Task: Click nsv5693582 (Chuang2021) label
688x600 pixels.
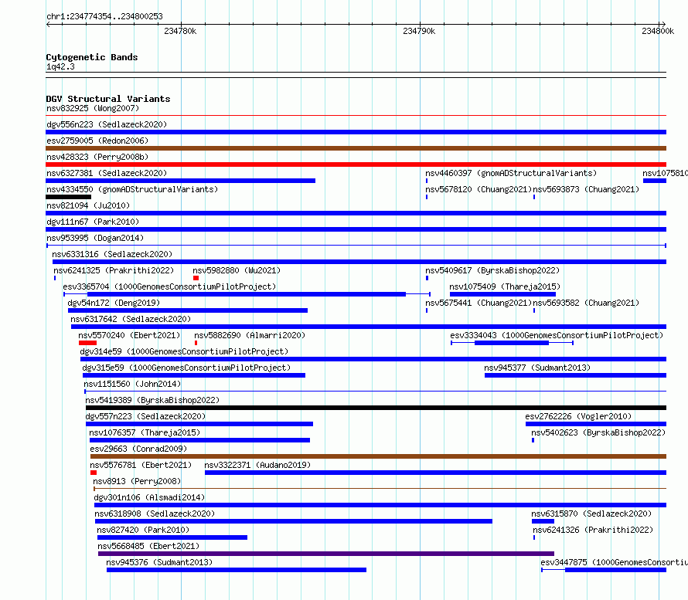Action: tap(586, 303)
